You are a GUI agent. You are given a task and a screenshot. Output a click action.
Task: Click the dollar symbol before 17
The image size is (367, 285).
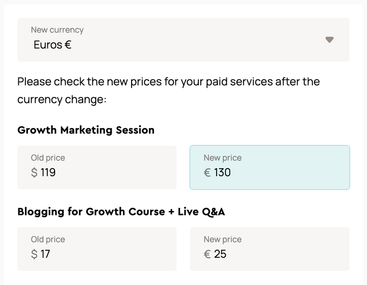(x=34, y=254)
